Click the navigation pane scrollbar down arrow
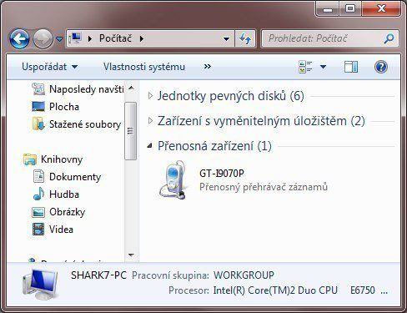Screen dimensions: 407x313 coord(131,255)
